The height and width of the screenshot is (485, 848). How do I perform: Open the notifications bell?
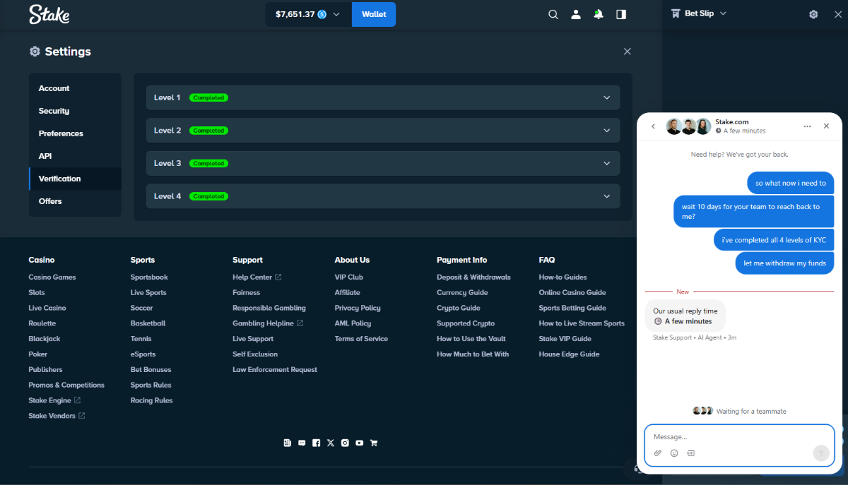point(599,14)
